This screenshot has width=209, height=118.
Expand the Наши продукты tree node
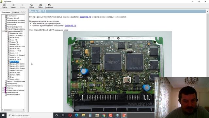pyautogui.click(x=3, y=92)
